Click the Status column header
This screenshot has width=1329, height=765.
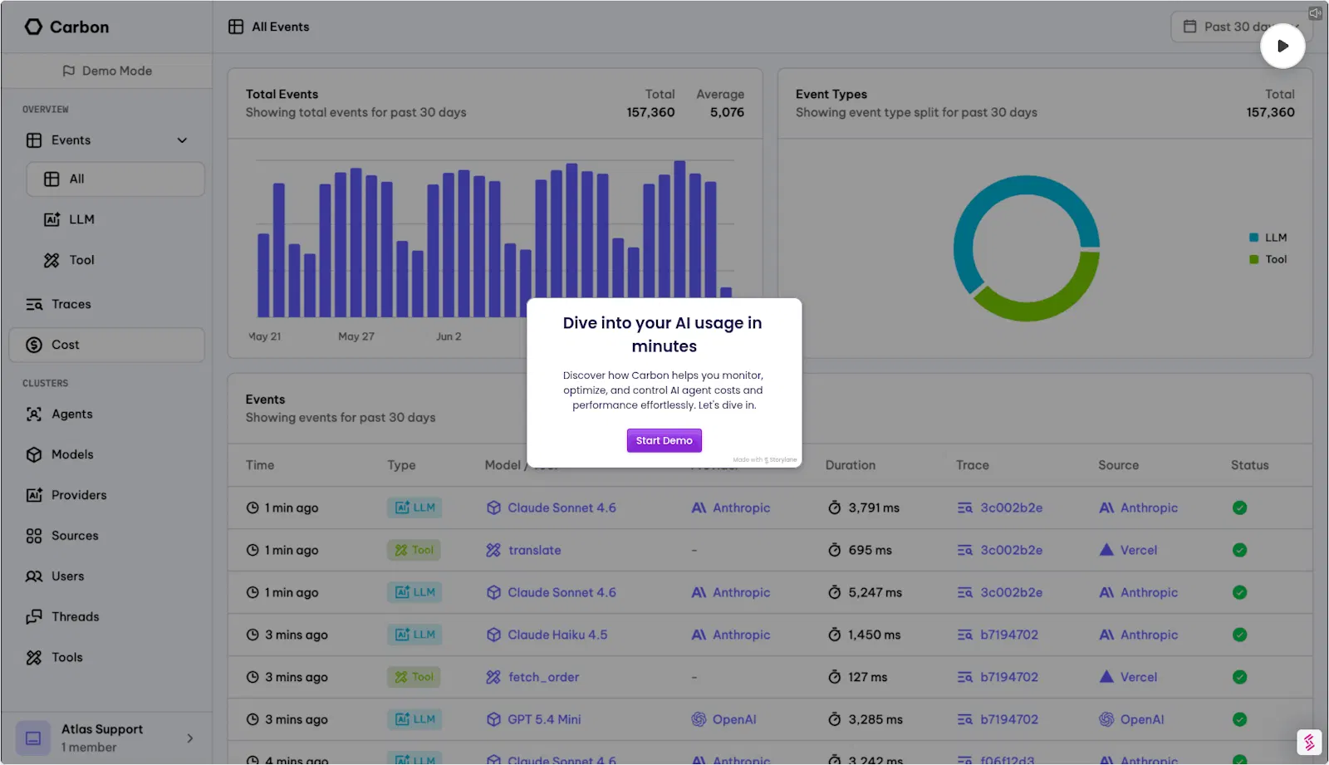pos(1250,465)
